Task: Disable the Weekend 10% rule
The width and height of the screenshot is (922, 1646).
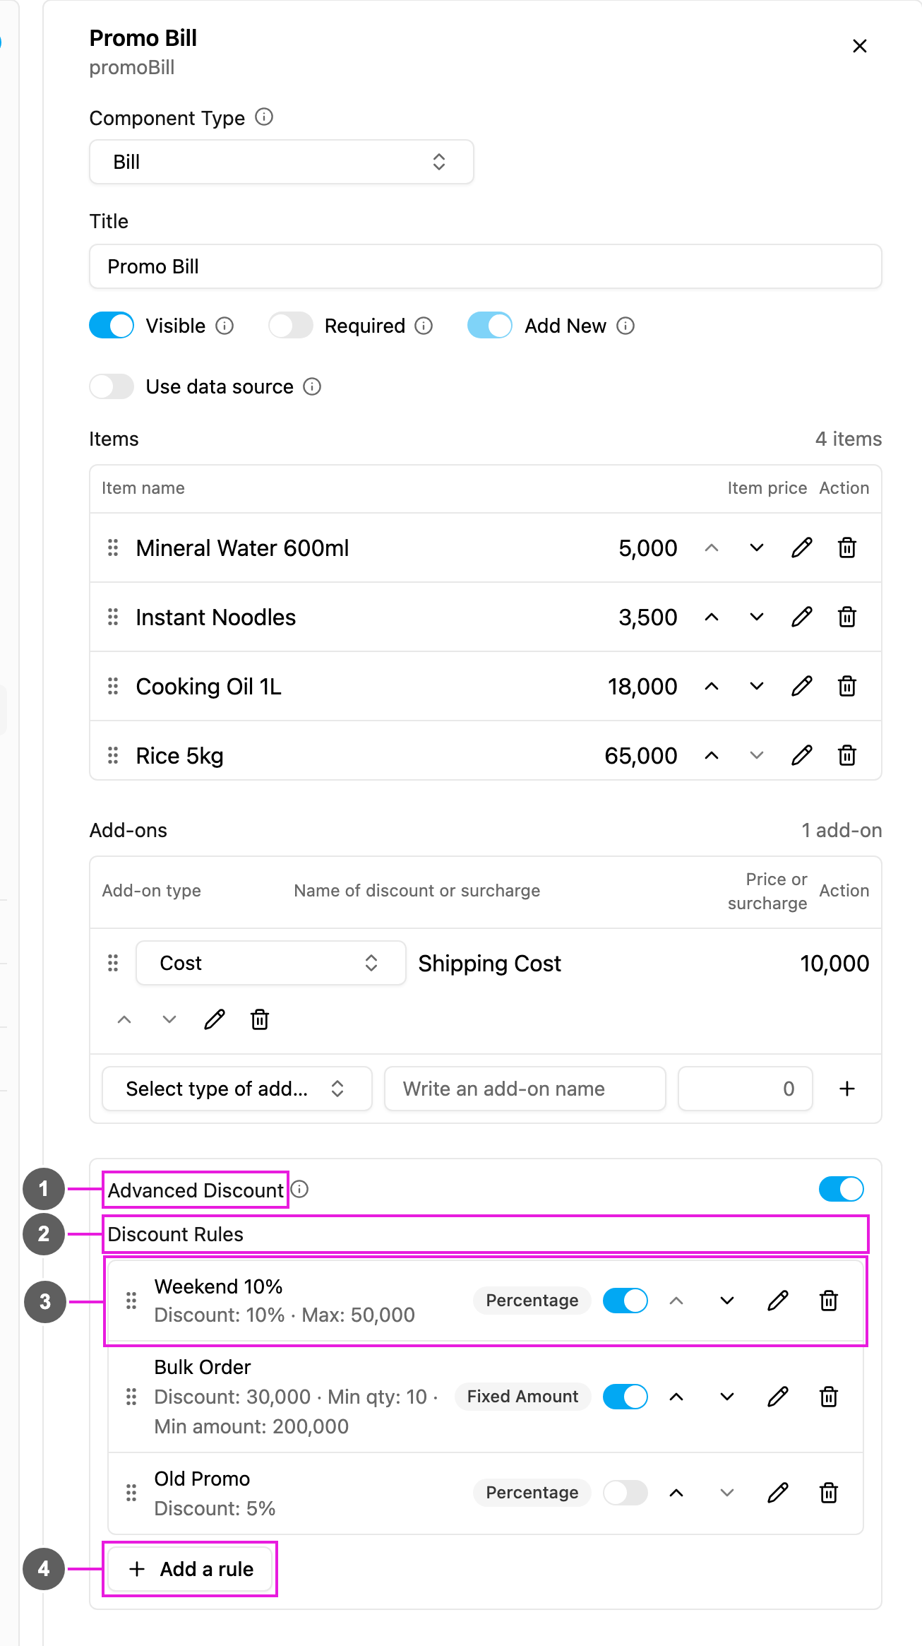Action: [625, 1301]
